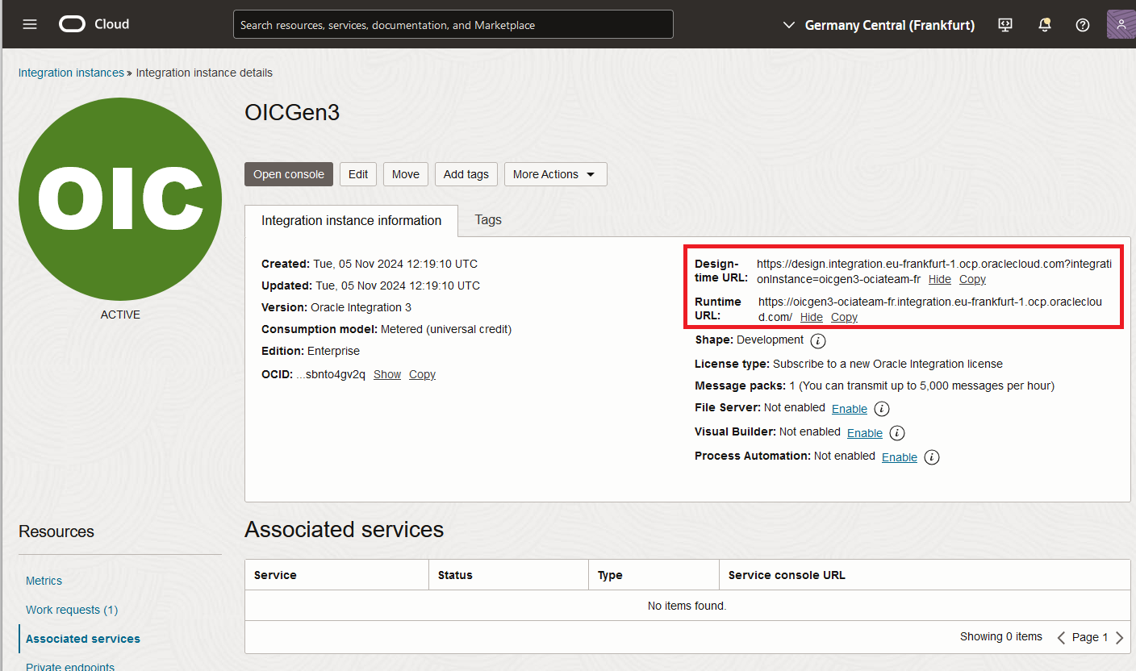The width and height of the screenshot is (1136, 671).
Task: Click the search resources input field
Action: [x=453, y=25]
